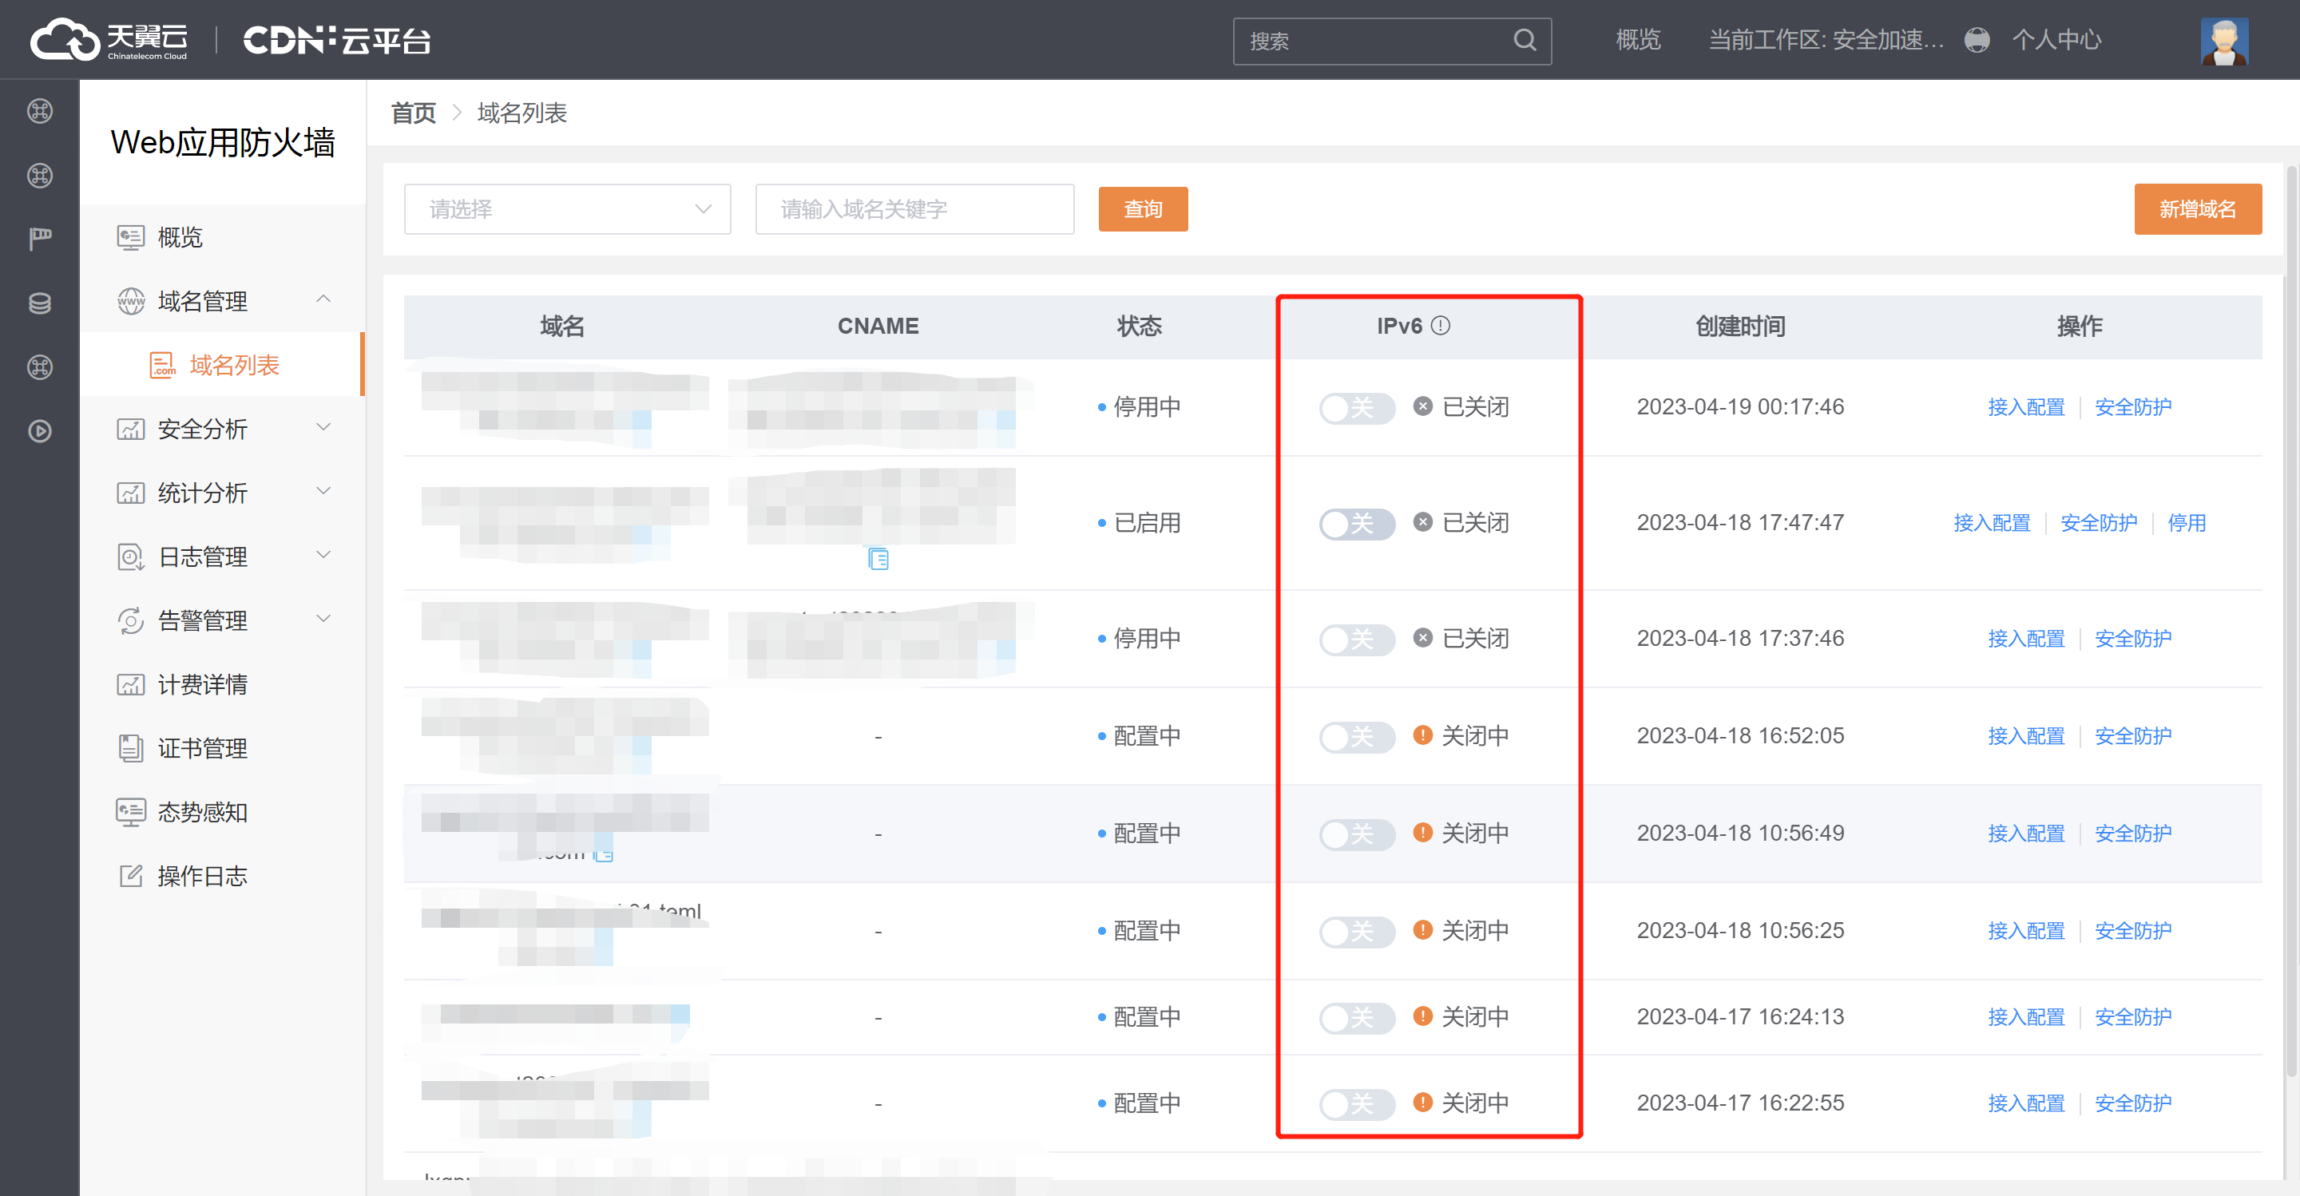Click the 概览 menu icon
The image size is (2300, 1196).
[x=130, y=237]
